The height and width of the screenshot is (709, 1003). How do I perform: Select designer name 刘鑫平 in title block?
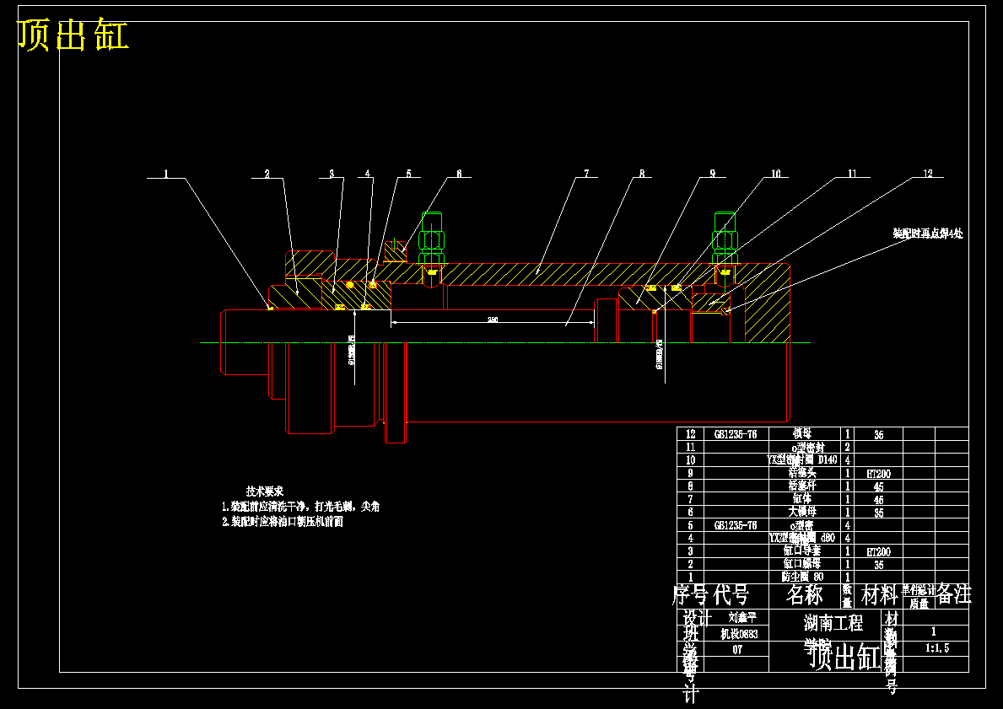742,618
